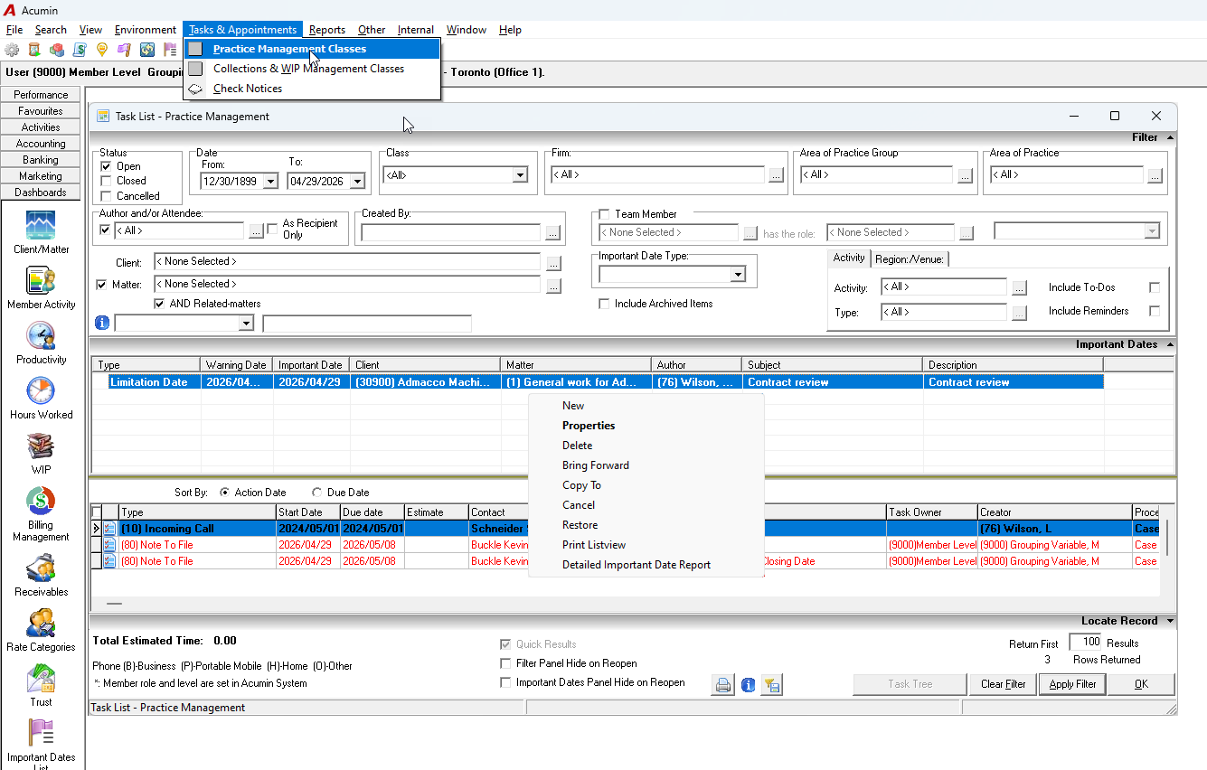Expand the Locate Record panel arrow
This screenshot has width=1207, height=770.
(x=1171, y=621)
